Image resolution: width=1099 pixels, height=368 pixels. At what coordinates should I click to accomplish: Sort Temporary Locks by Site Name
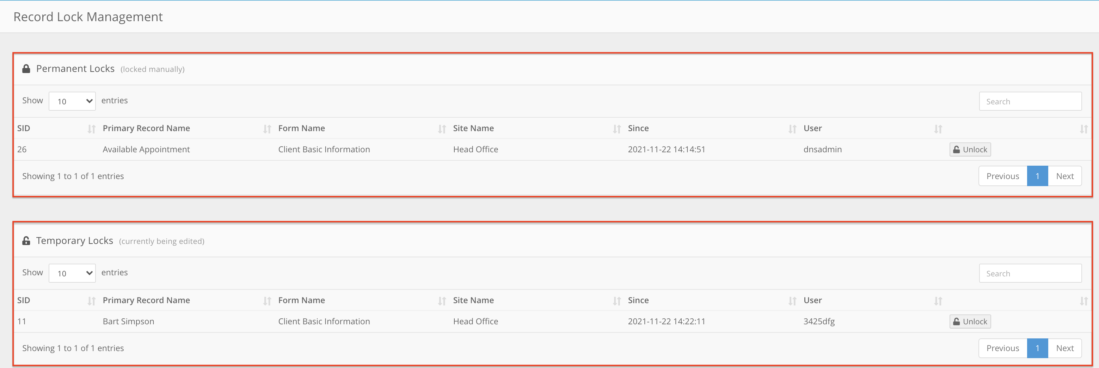click(x=537, y=300)
